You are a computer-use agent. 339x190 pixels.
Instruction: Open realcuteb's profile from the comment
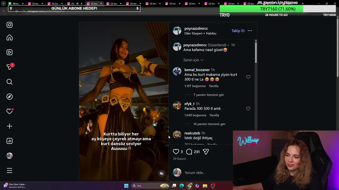pyautogui.click(x=192, y=133)
